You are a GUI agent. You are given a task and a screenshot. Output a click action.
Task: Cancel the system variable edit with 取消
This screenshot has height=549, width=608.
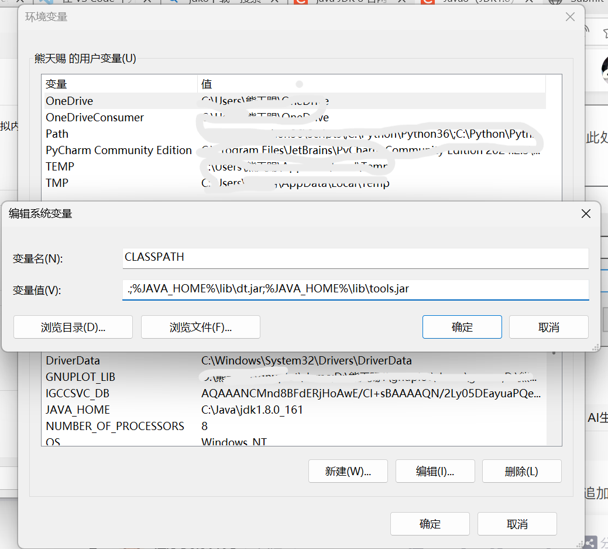click(548, 326)
